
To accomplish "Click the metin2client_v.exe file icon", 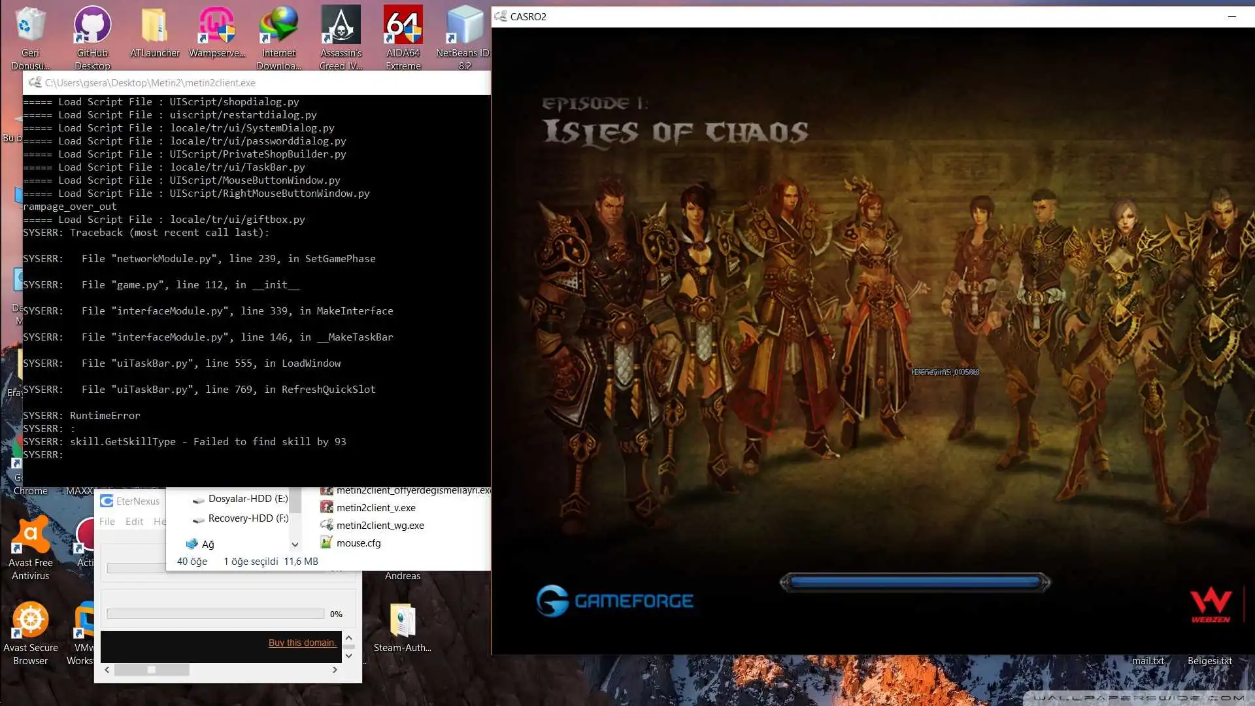I will pyautogui.click(x=327, y=507).
